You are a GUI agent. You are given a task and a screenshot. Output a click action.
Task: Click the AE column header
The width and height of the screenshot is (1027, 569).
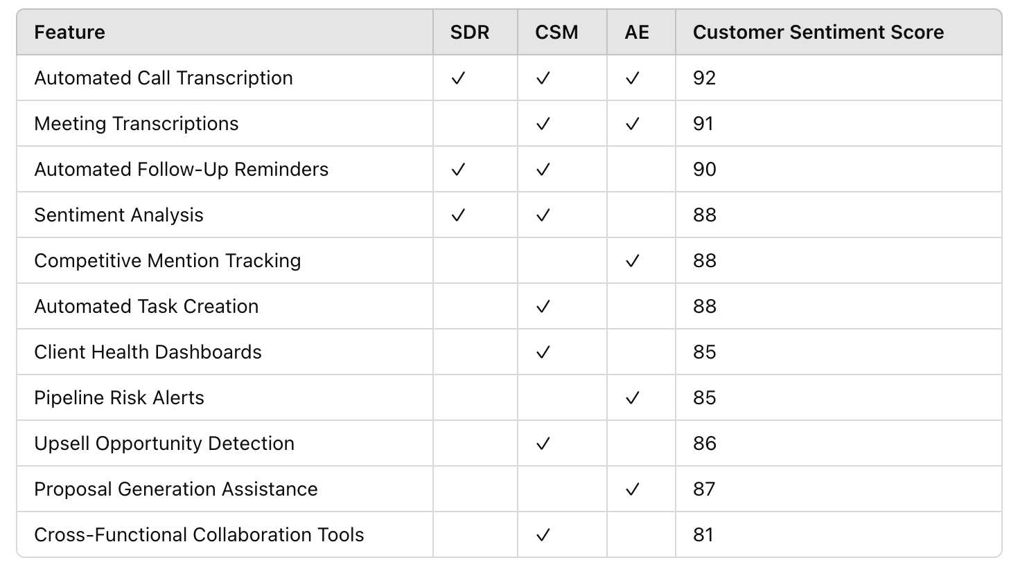point(637,33)
